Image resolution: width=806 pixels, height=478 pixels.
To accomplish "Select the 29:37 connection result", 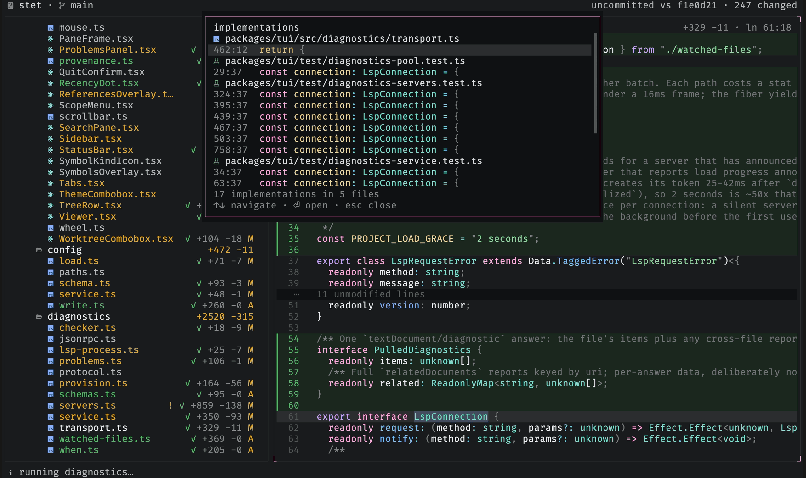I will coord(400,72).
